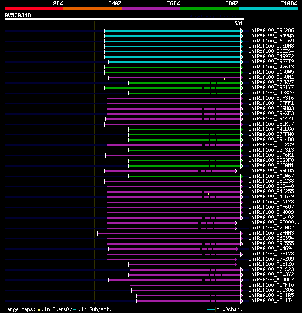Click the UniRef100_P46255 label

click(x=271, y=191)
